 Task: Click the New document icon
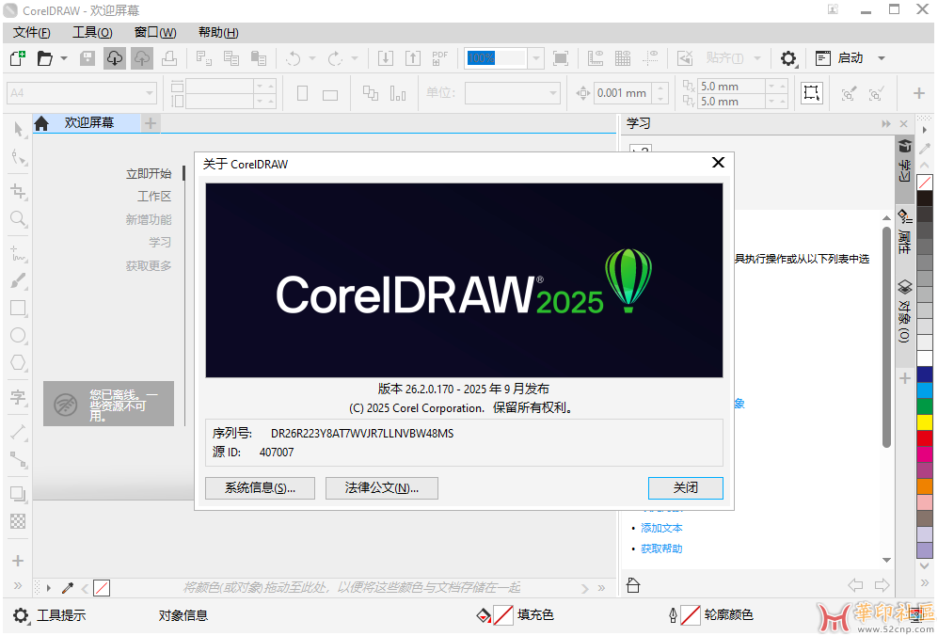[17, 58]
